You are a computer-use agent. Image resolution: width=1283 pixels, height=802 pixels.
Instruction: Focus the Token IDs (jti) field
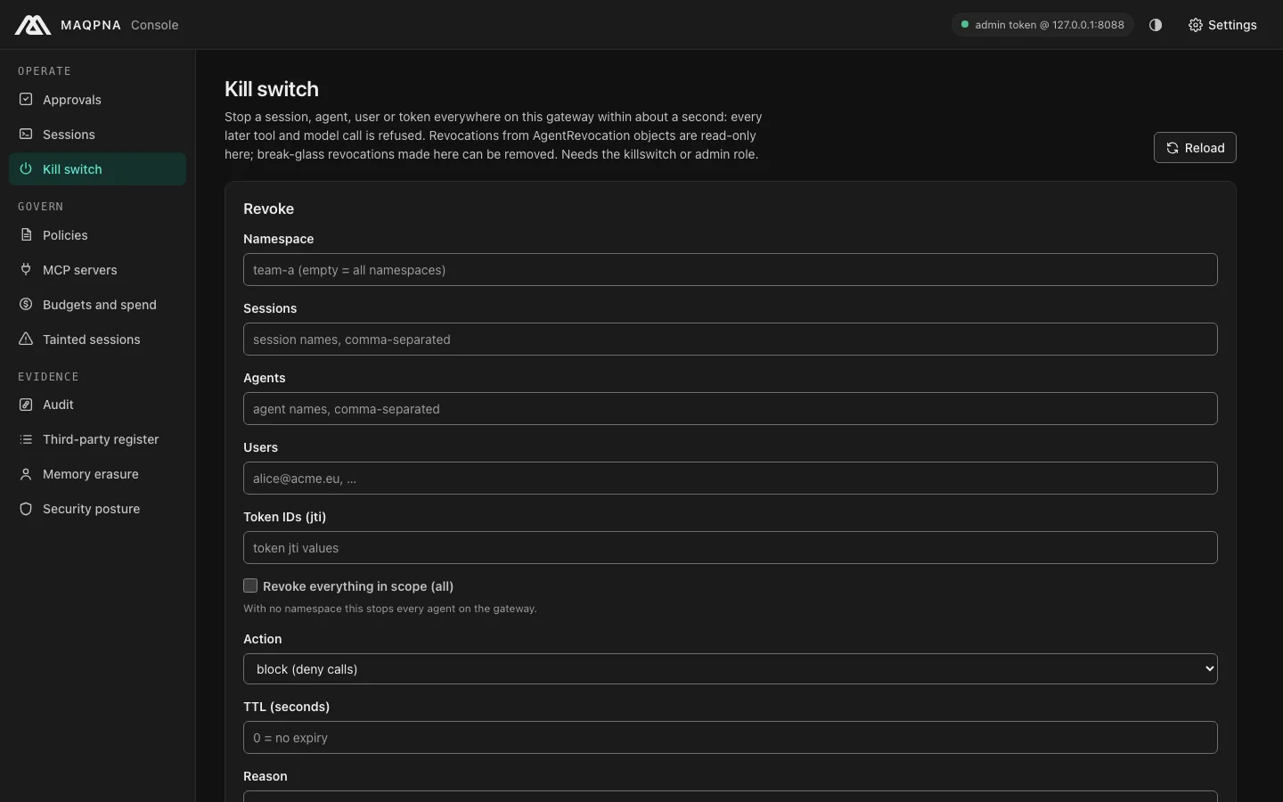click(731, 547)
